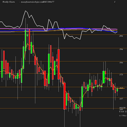Click the '157' price axis label
Image resolution: width=127 pixels, height=127 pixels.
pos(121,99)
